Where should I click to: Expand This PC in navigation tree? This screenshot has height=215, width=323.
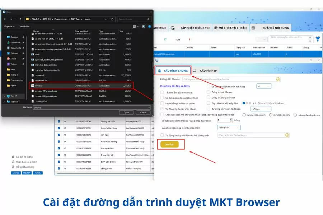[4, 96]
